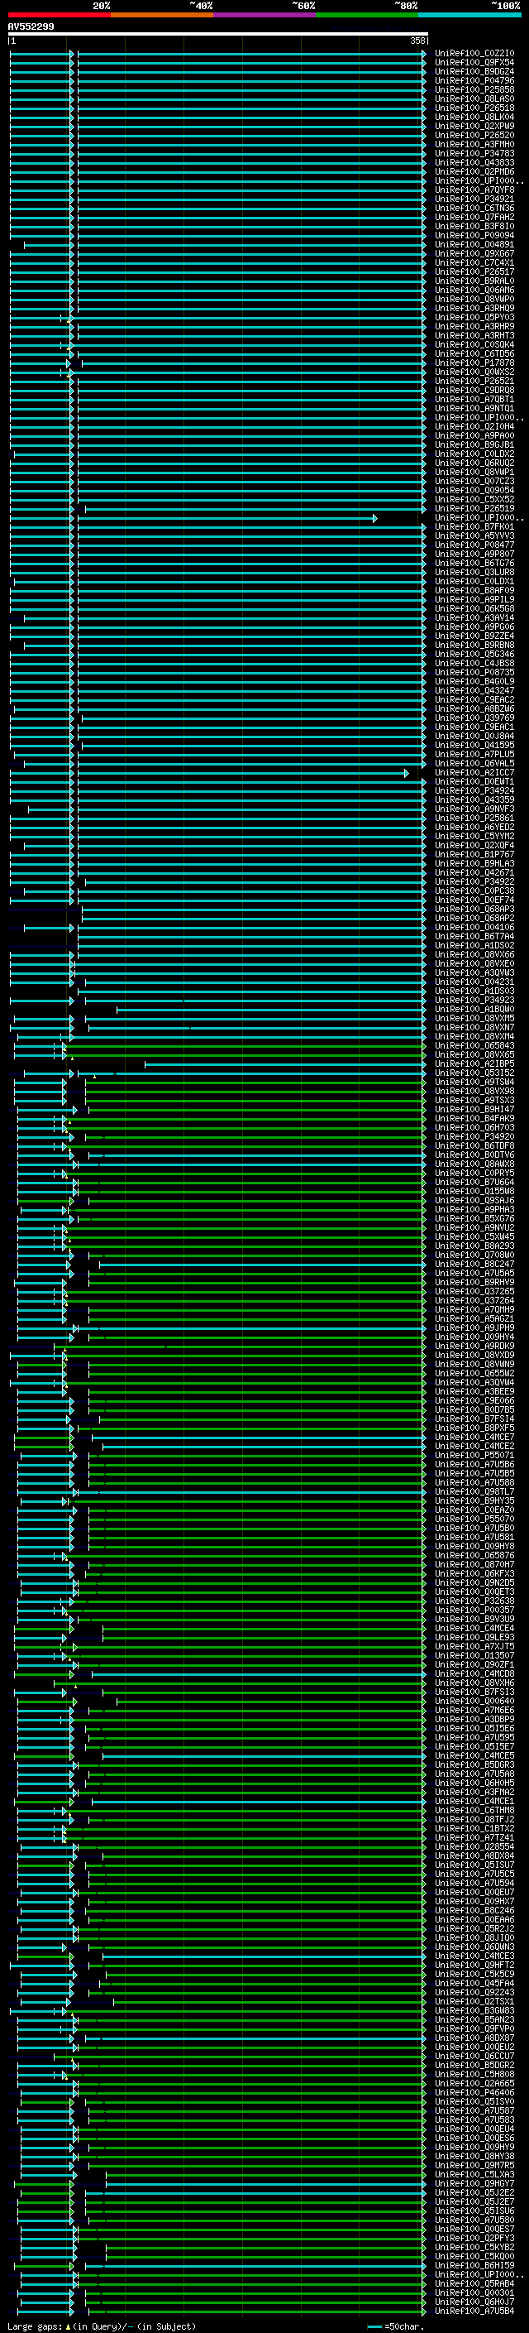Click the green ~80% legend bar
The image size is (529, 2333).
coord(366,15)
